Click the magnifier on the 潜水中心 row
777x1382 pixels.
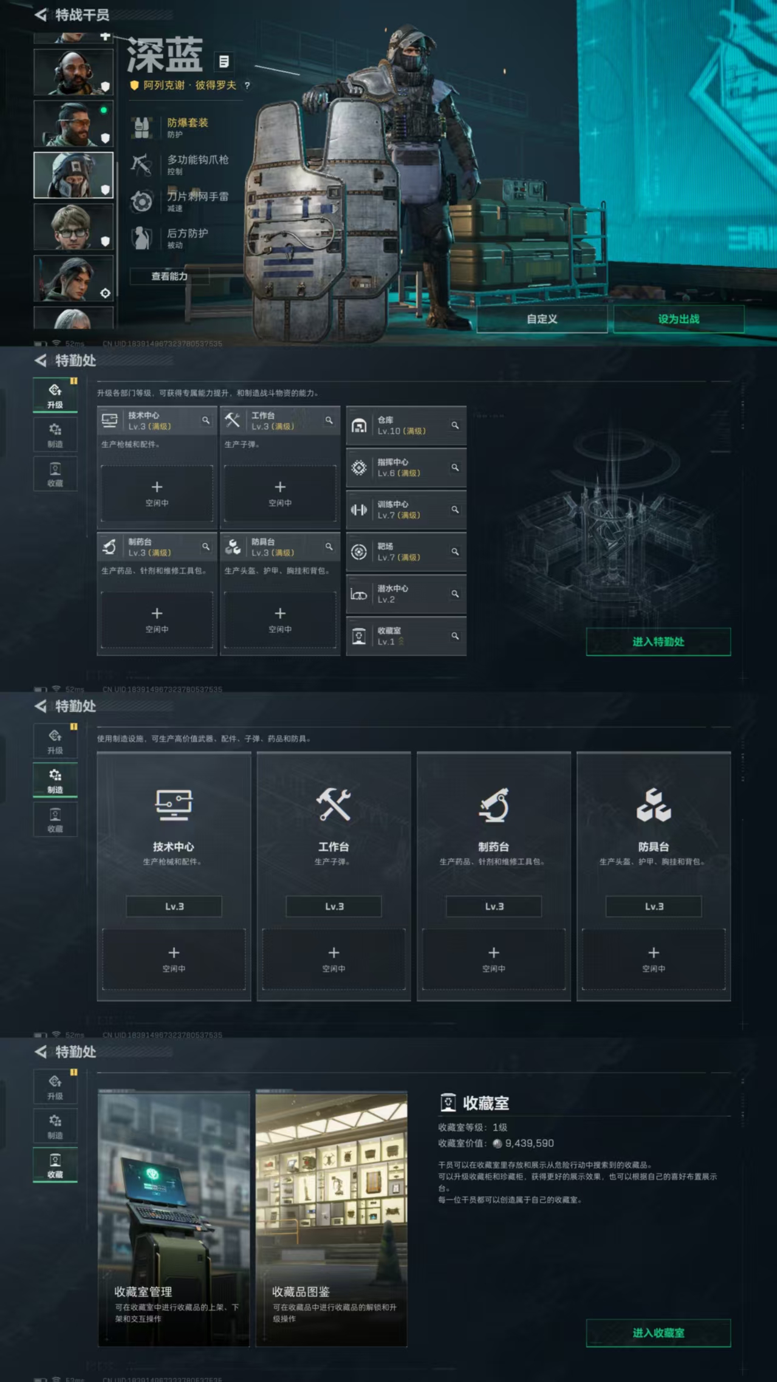pos(455,594)
